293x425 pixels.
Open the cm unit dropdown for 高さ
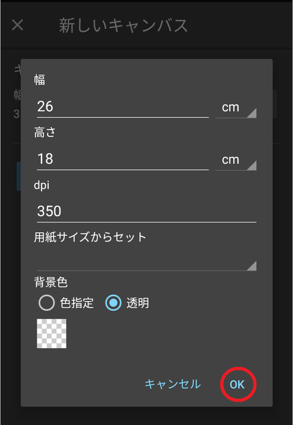click(236, 160)
